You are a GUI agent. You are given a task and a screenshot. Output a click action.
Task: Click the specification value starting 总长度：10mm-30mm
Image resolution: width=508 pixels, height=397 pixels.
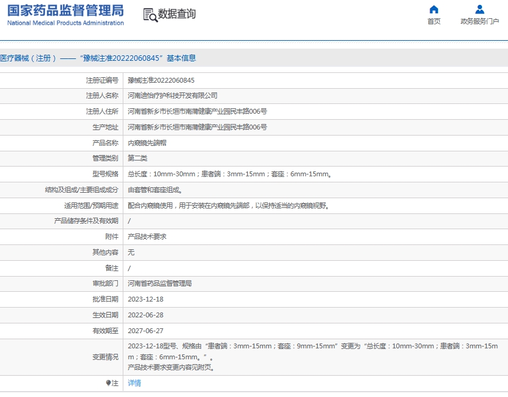click(230, 174)
